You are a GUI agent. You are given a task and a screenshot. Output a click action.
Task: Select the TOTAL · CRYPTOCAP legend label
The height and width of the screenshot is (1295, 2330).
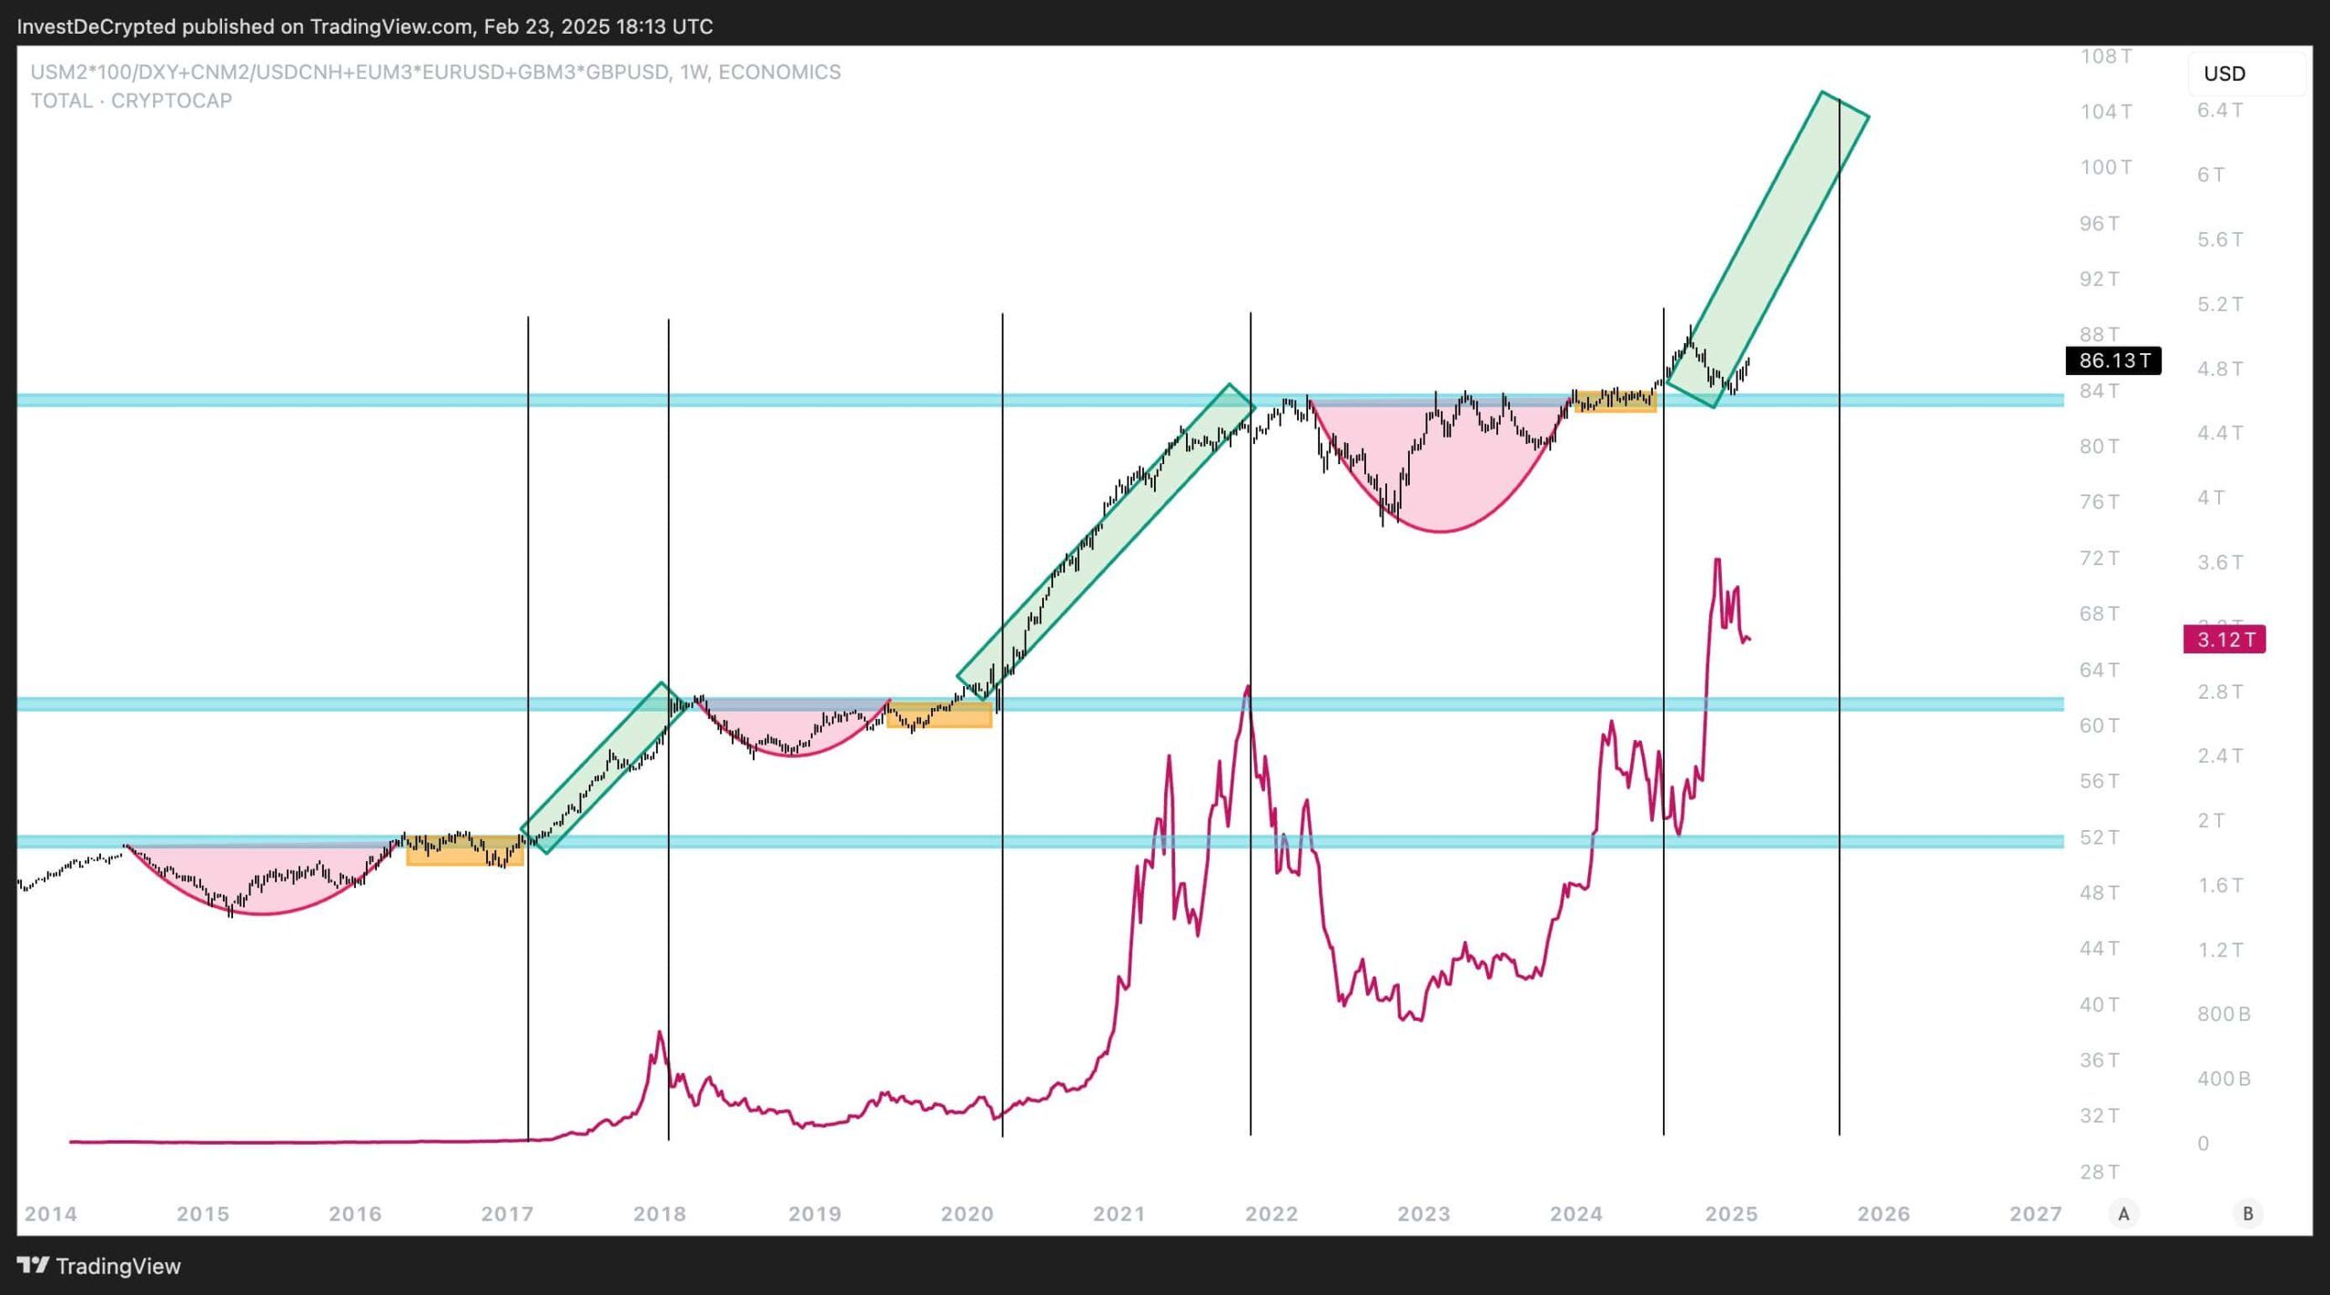click(131, 101)
